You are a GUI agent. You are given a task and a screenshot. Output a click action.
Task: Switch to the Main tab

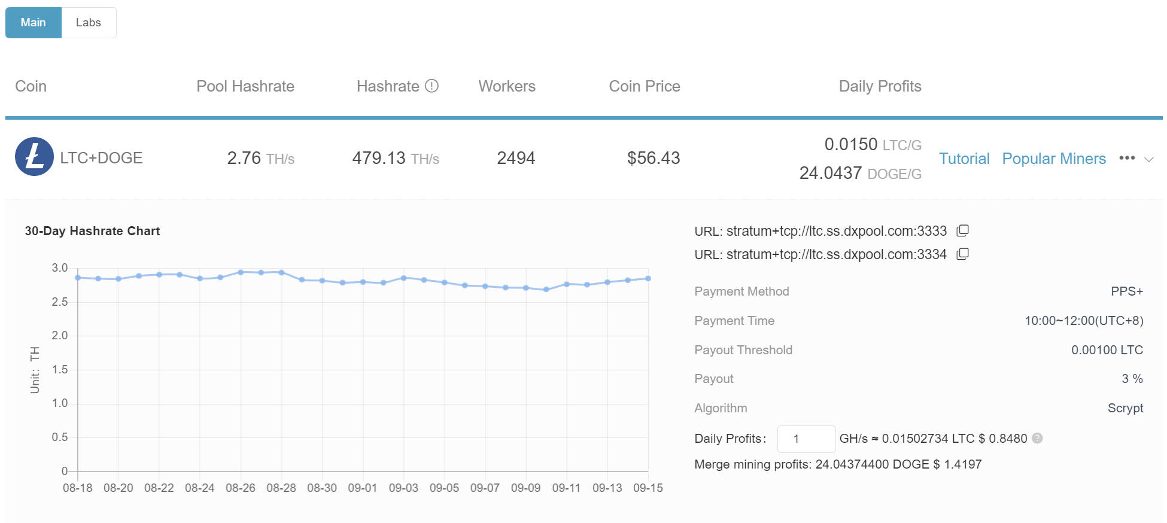pos(34,23)
